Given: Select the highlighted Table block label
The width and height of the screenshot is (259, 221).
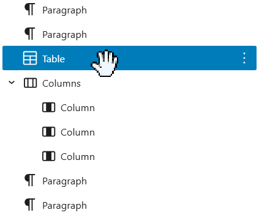Looking at the screenshot, I should (x=53, y=59).
